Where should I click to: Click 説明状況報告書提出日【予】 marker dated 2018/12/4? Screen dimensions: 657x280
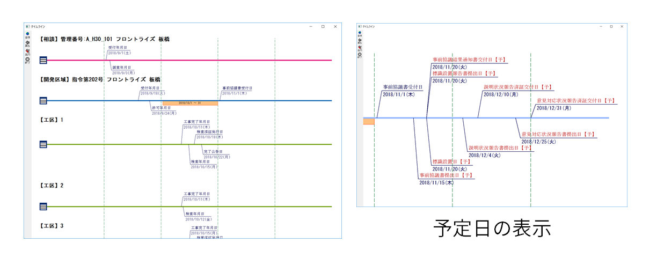[x=500, y=148]
